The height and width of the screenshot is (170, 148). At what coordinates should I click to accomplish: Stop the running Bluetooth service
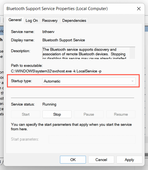coord(57,114)
